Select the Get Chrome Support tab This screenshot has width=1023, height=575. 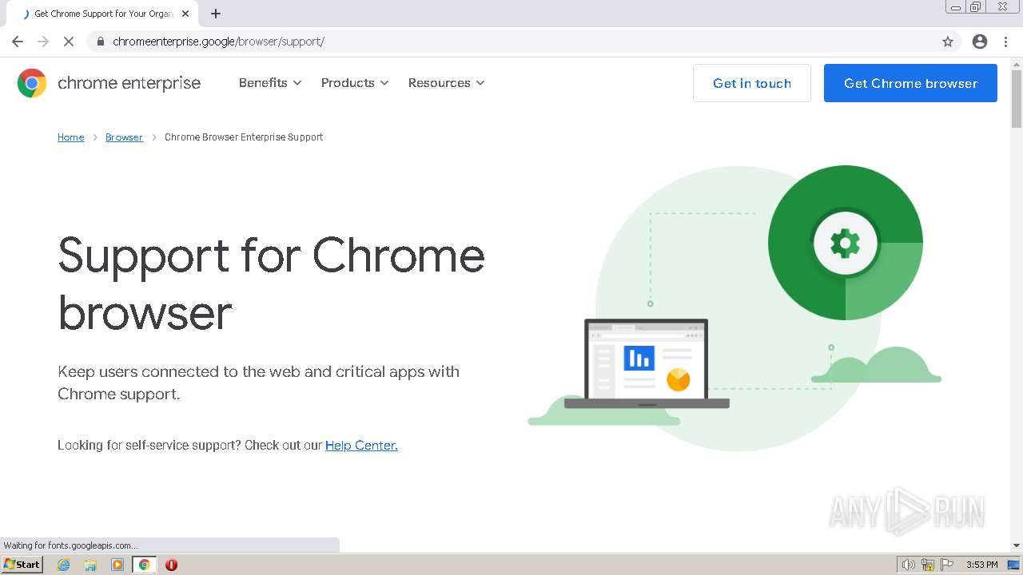pos(104,14)
